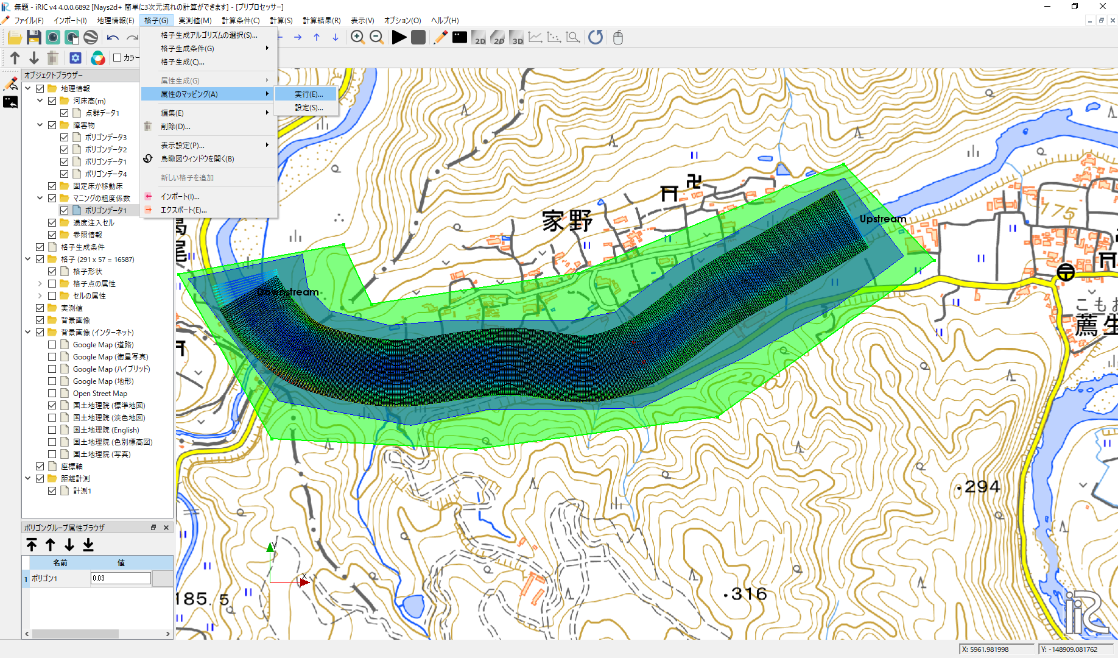Toggle checkbox for 点群データ1
Screen dimensions: 1118x658
tap(65, 113)
